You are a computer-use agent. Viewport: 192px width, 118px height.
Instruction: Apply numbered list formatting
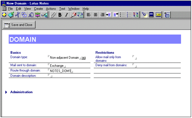[129, 15]
